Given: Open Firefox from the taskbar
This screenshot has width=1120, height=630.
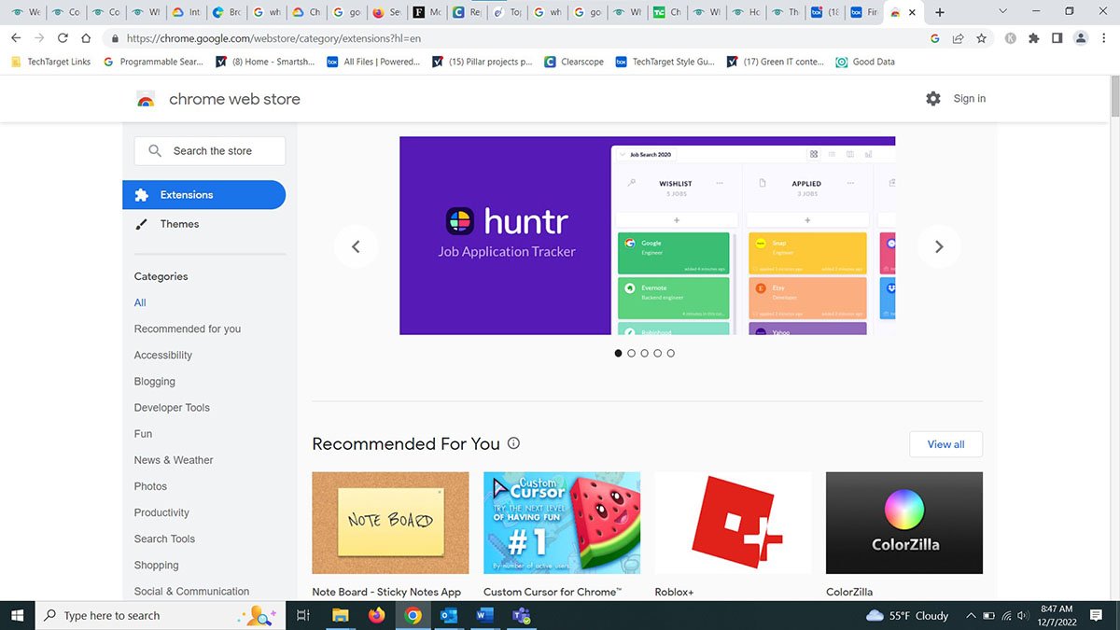Looking at the screenshot, I should [376, 615].
